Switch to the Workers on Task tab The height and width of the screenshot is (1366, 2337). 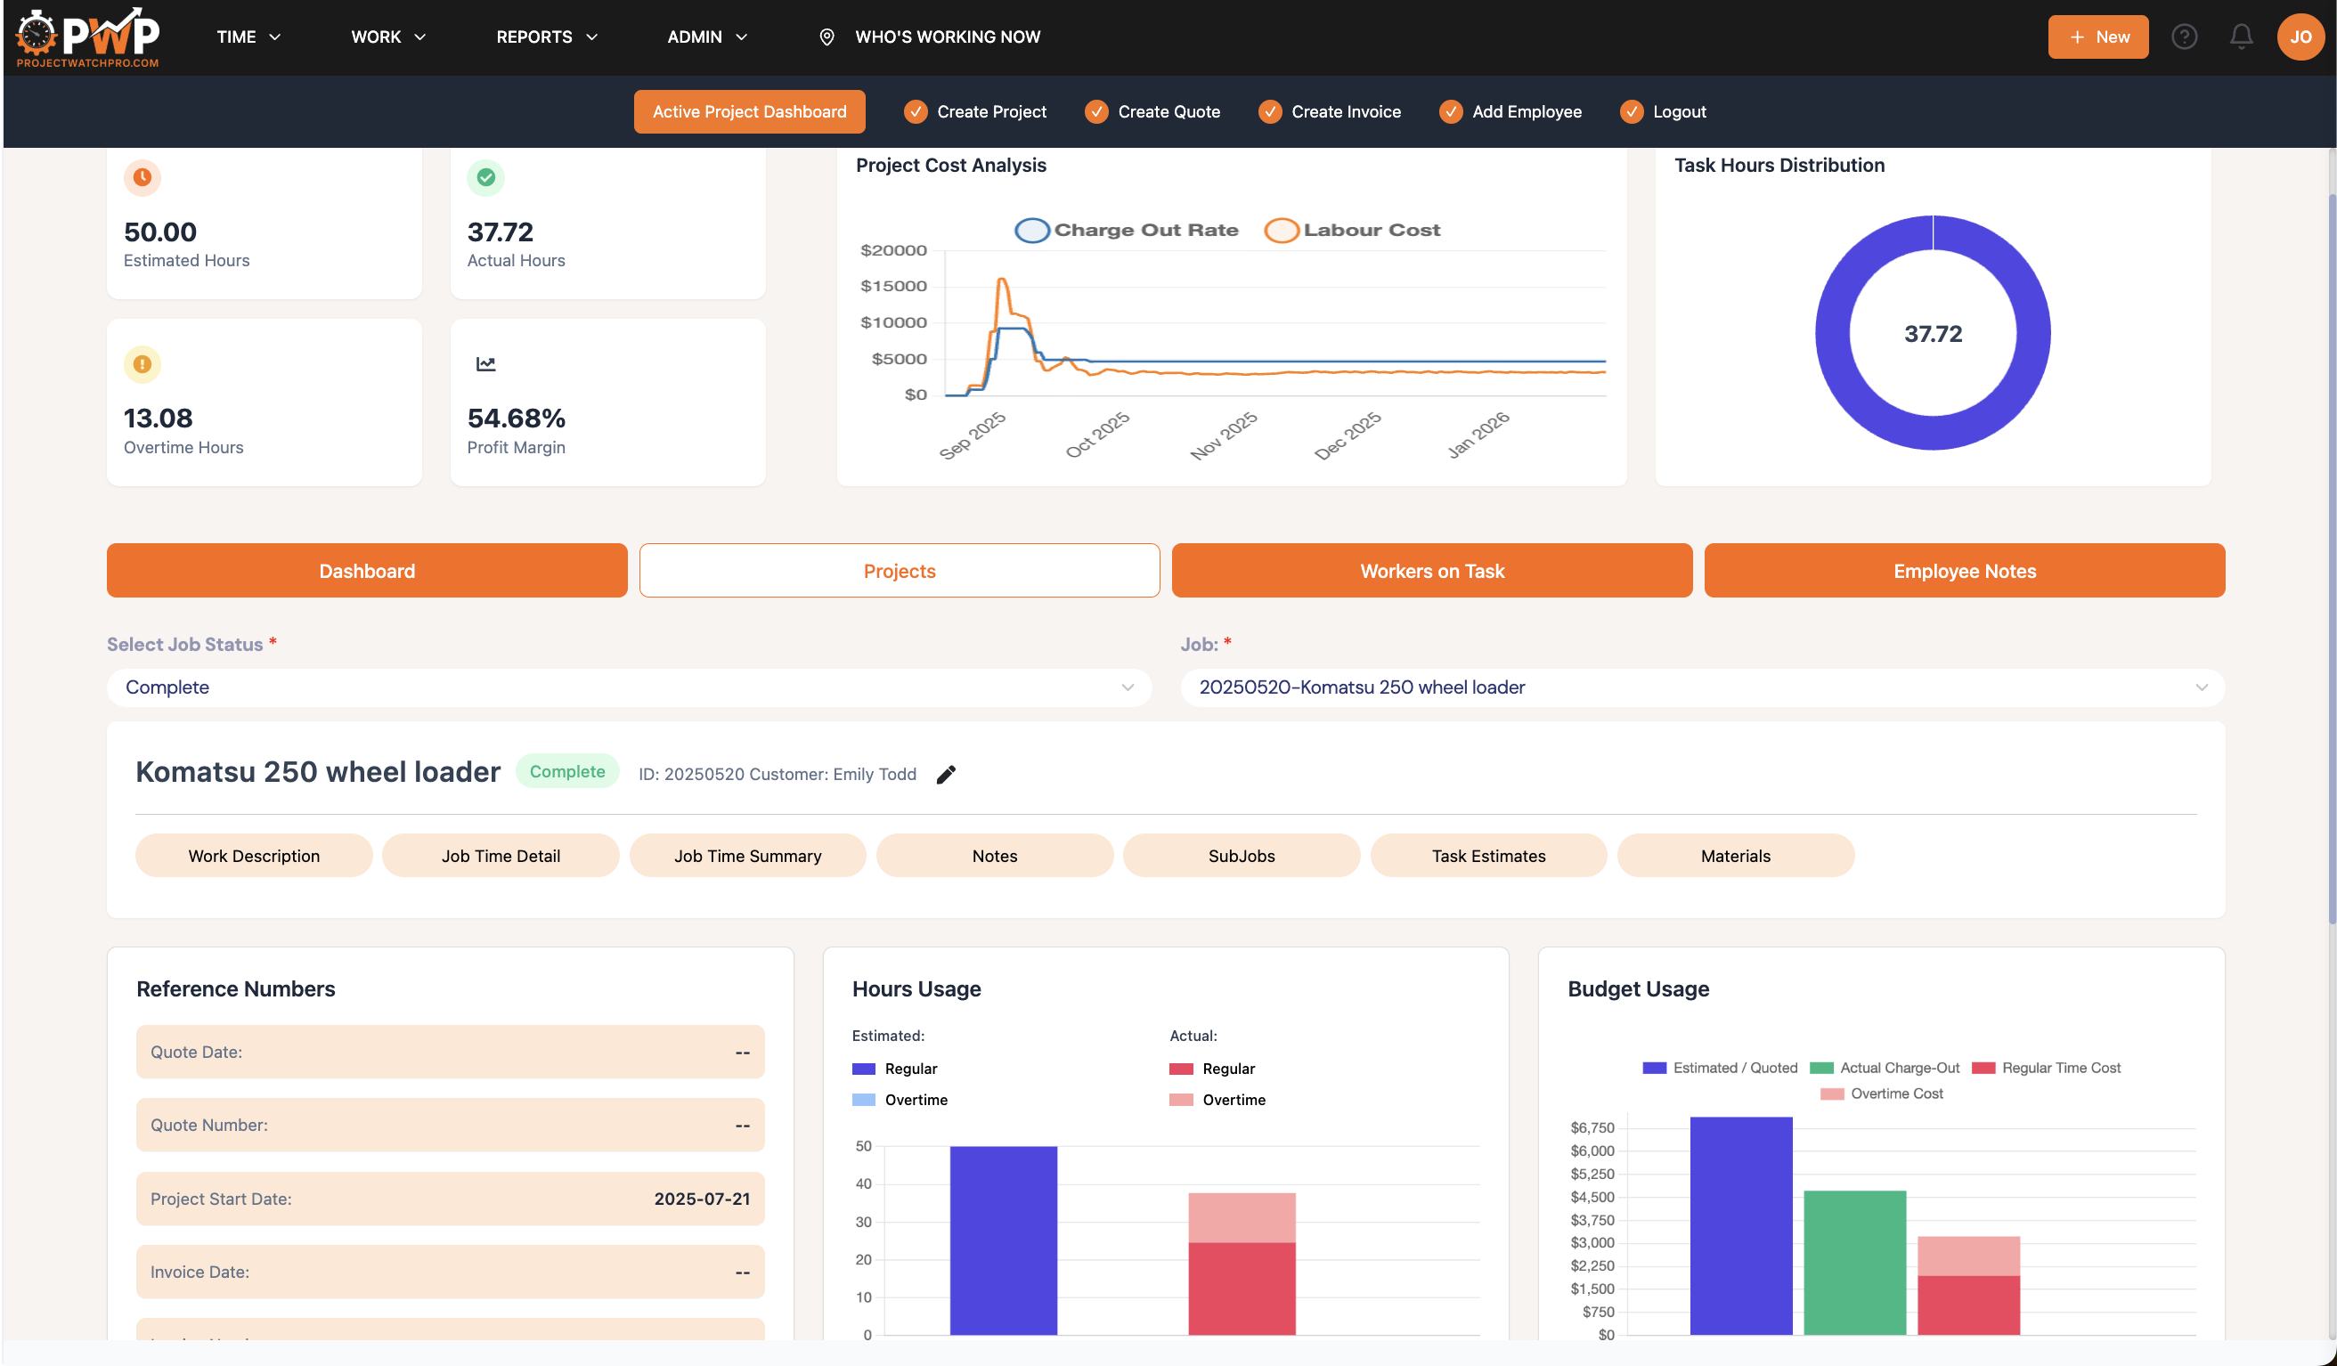1431,570
